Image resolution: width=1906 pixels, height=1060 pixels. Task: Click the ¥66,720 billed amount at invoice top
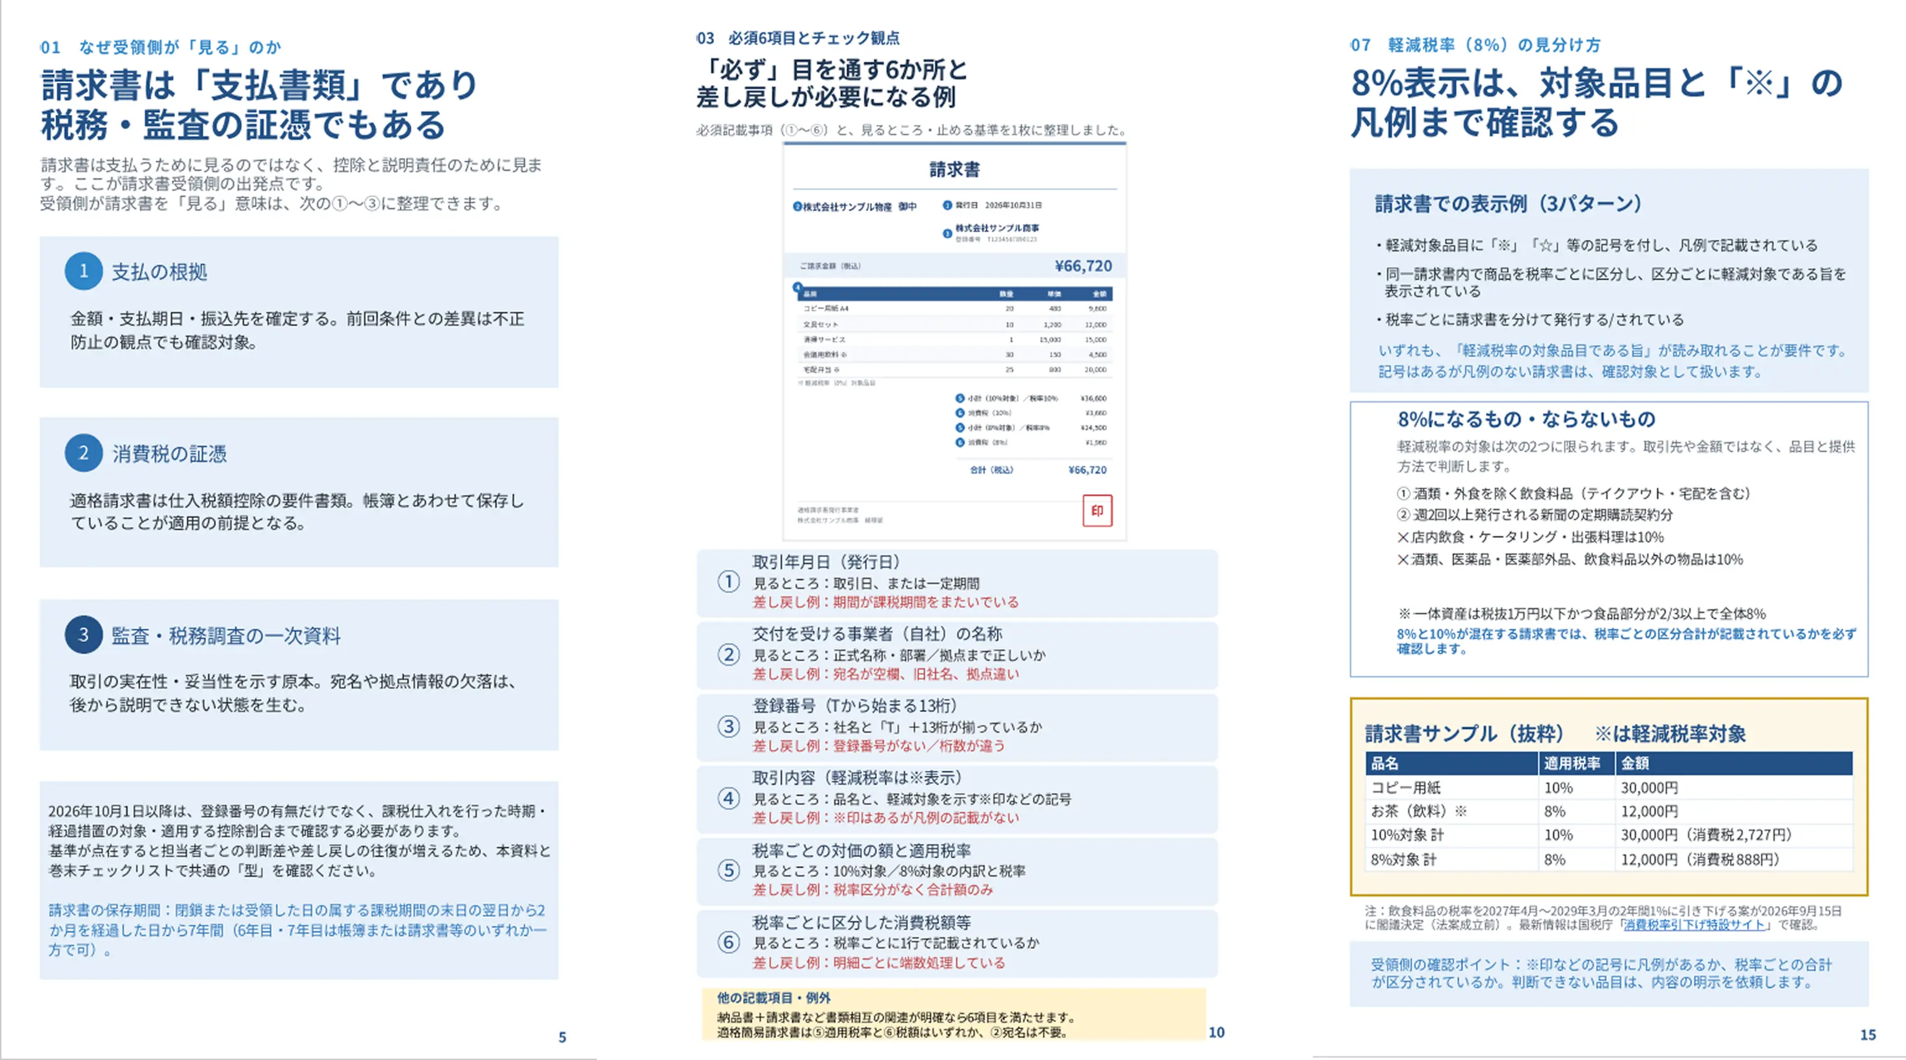1083,266
